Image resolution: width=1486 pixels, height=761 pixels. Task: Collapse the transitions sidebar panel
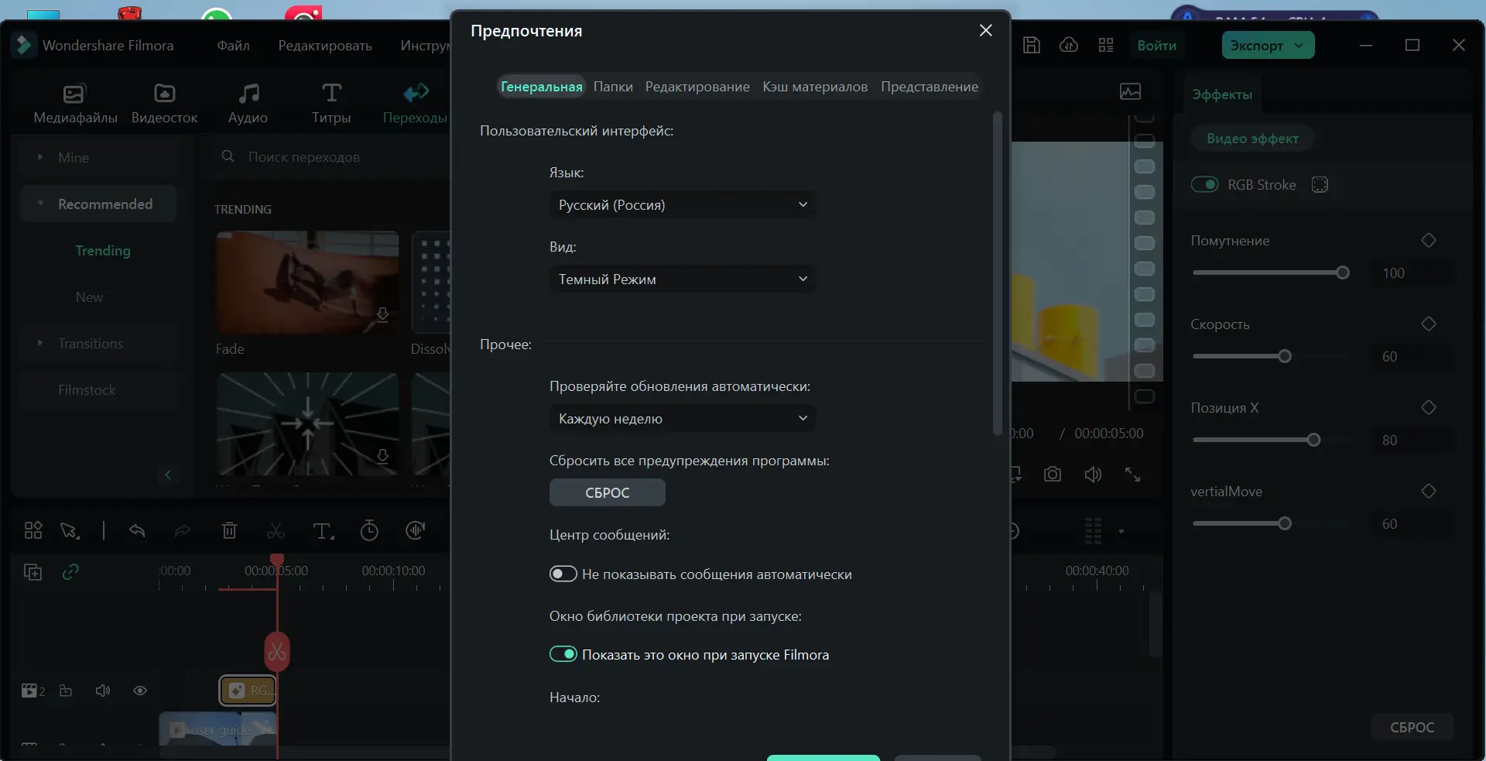(x=168, y=475)
